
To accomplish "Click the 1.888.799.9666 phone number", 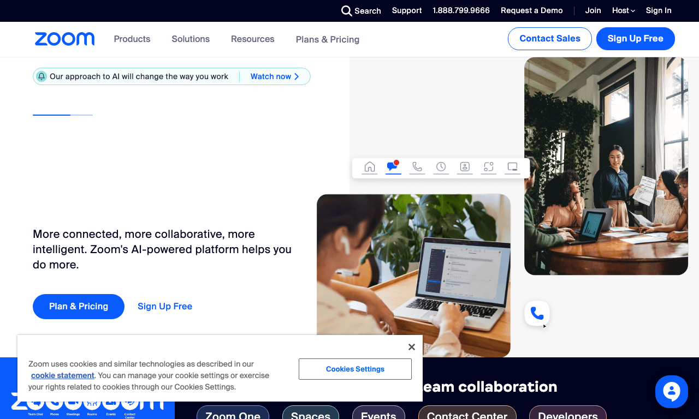I will pyautogui.click(x=461, y=10).
